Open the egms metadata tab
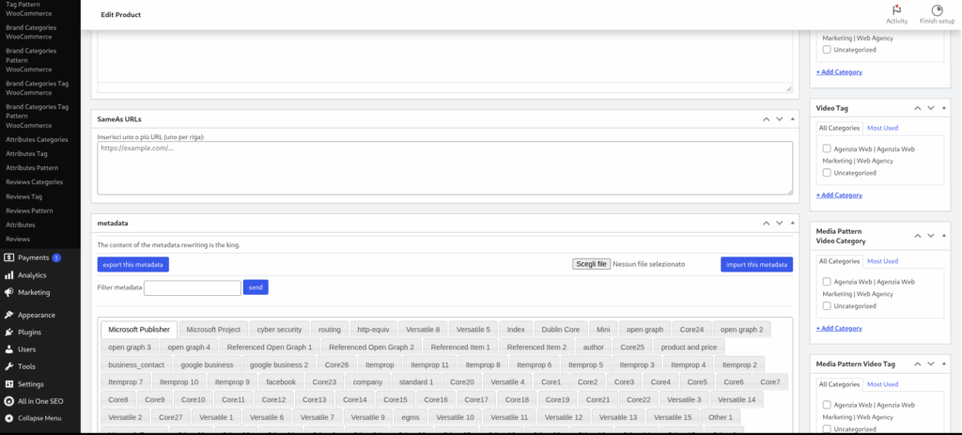The width and height of the screenshot is (962, 435). (410, 417)
